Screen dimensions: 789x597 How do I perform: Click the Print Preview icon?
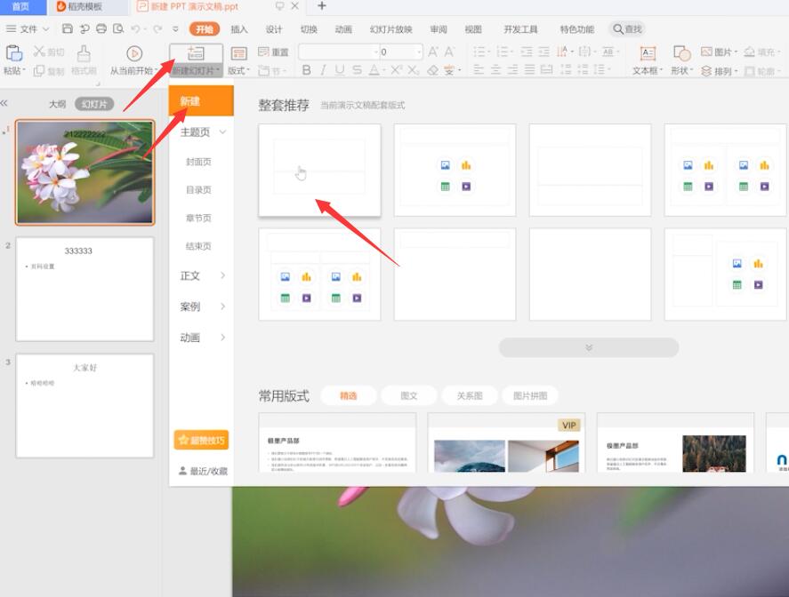point(118,28)
